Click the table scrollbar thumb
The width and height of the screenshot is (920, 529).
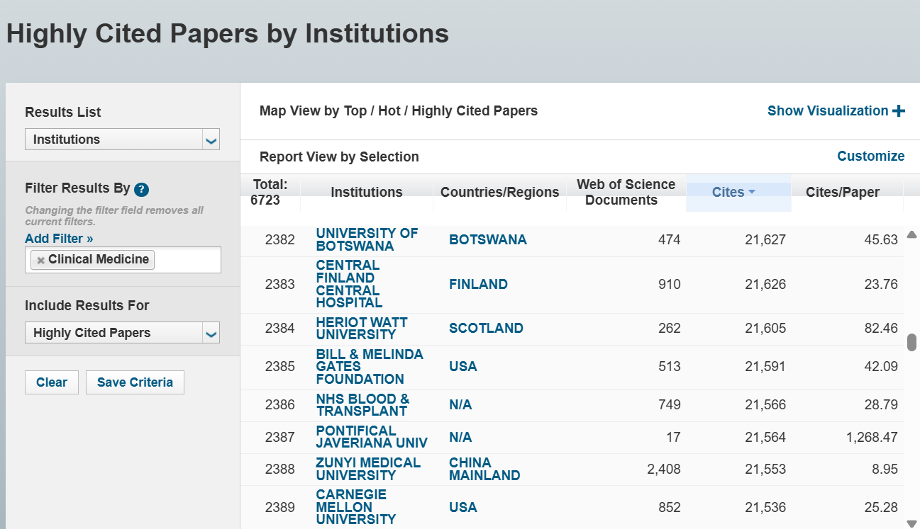(x=911, y=342)
